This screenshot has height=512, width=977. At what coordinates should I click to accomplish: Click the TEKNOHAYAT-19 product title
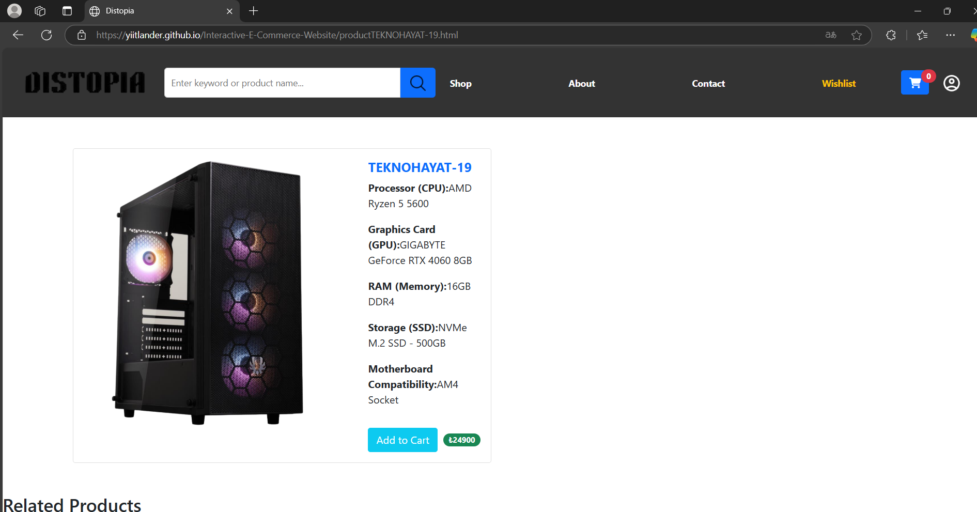pos(420,167)
